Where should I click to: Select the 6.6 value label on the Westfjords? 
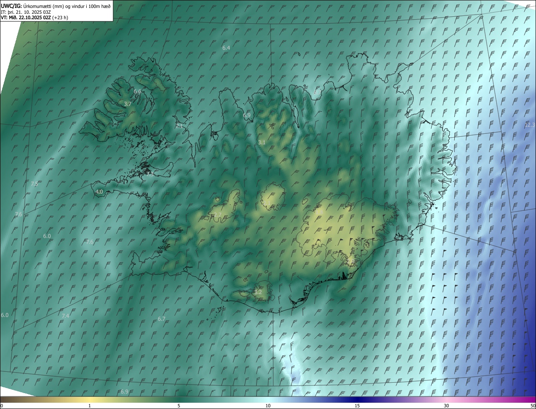click(x=137, y=91)
